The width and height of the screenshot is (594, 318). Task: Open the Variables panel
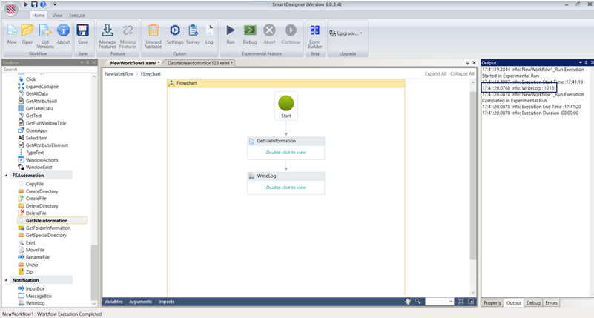(x=113, y=302)
